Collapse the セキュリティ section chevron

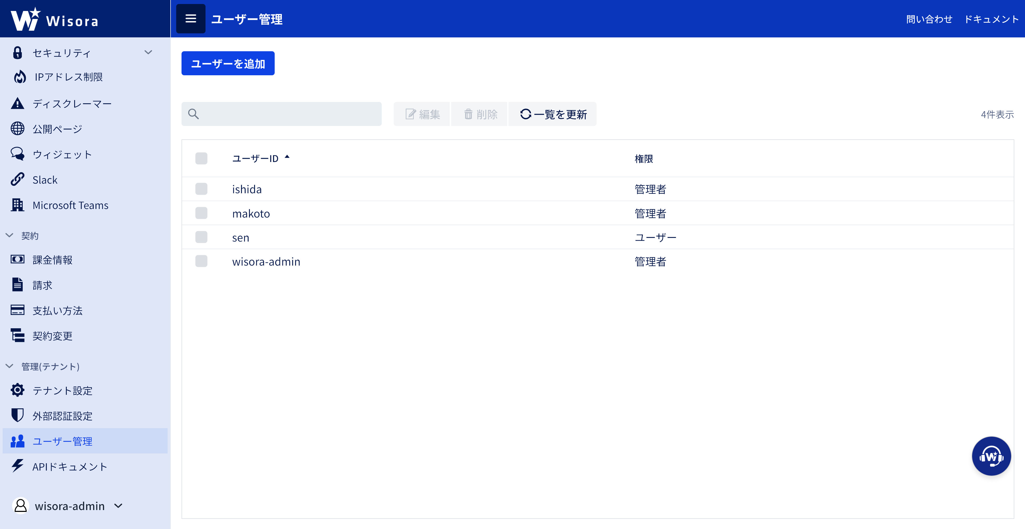(148, 53)
